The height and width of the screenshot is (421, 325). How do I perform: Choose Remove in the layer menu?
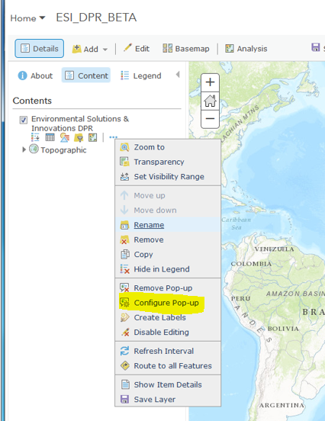click(168, 239)
